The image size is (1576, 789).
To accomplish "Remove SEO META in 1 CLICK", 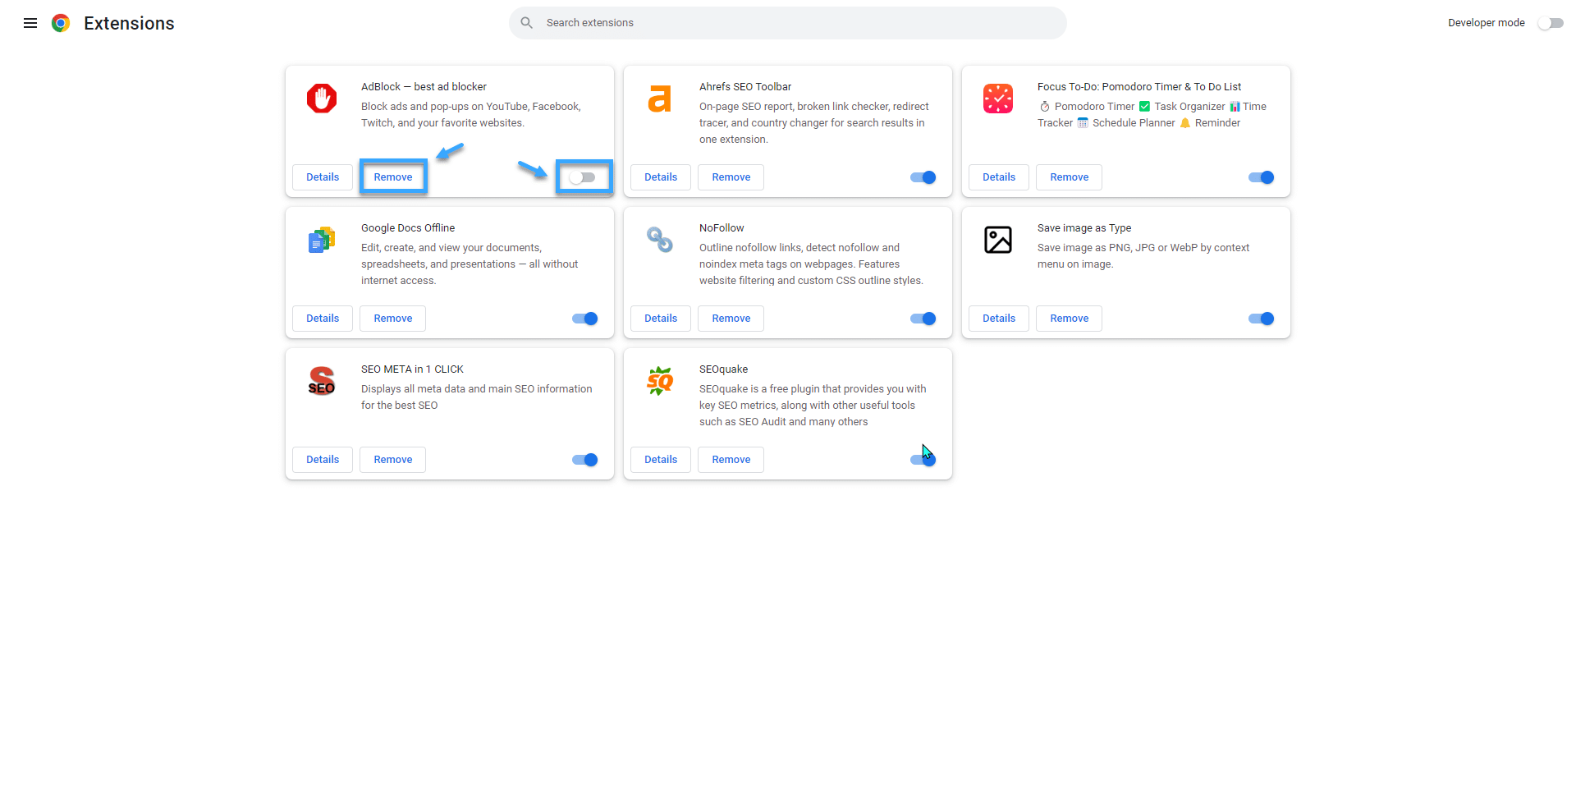I will [x=393, y=460].
